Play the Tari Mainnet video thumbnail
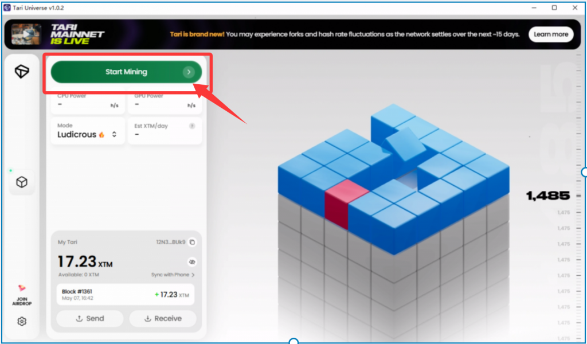 click(26, 34)
